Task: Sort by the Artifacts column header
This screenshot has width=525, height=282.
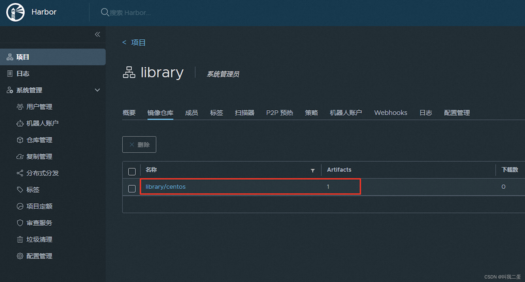Action: 339,170
